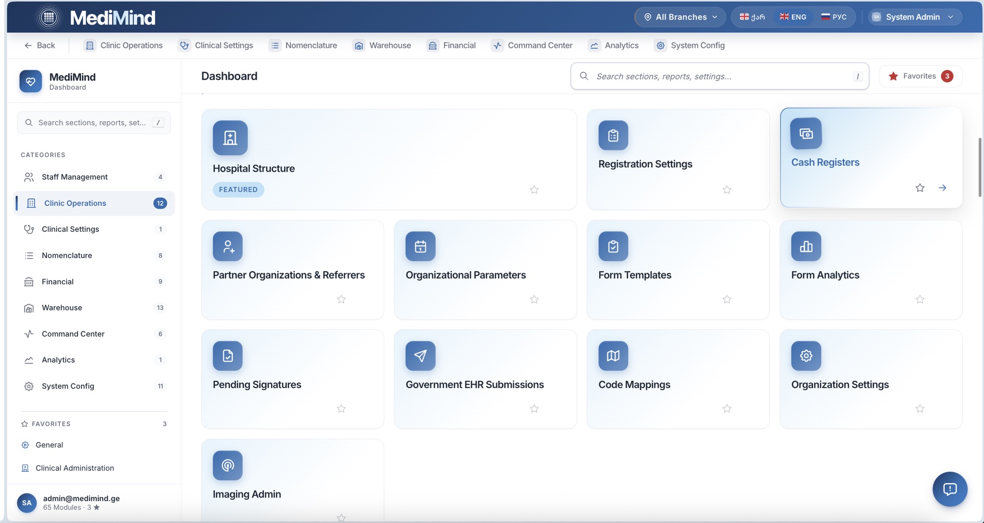Select Staff Management category in sidebar
This screenshot has height=523, width=984.
click(x=93, y=177)
